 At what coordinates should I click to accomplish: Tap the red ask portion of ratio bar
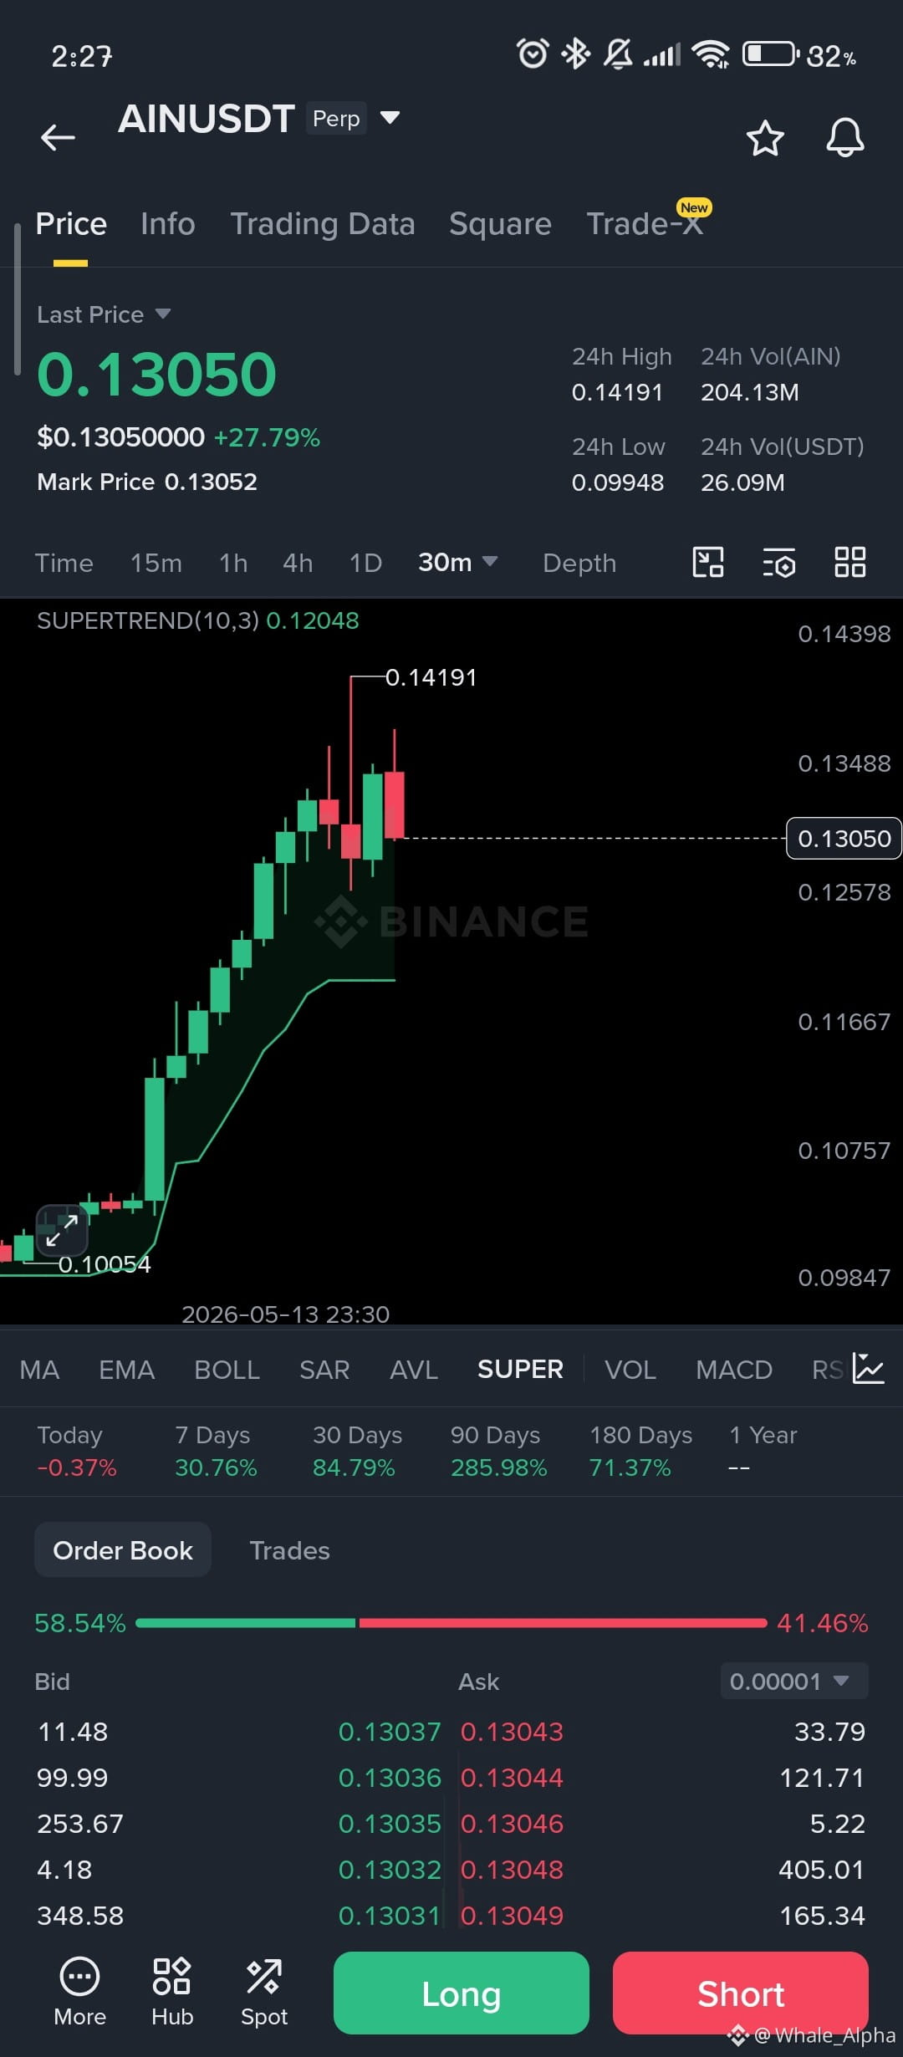pyautogui.click(x=563, y=1623)
